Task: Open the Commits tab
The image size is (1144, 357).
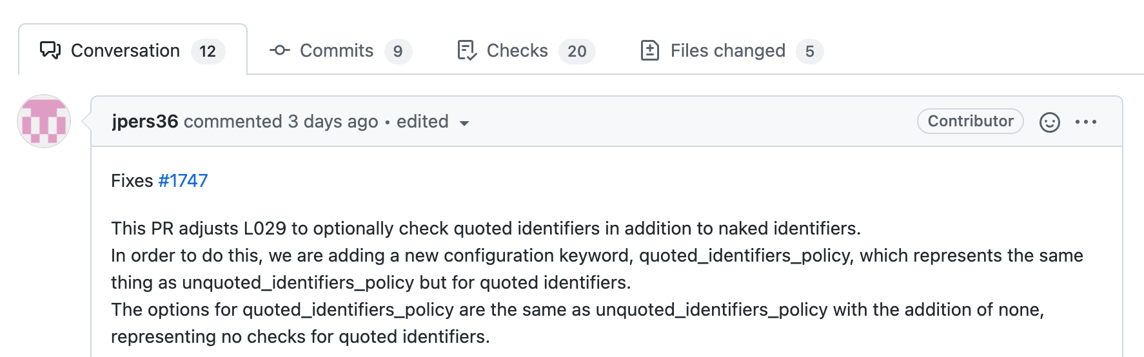Action: pos(336,50)
